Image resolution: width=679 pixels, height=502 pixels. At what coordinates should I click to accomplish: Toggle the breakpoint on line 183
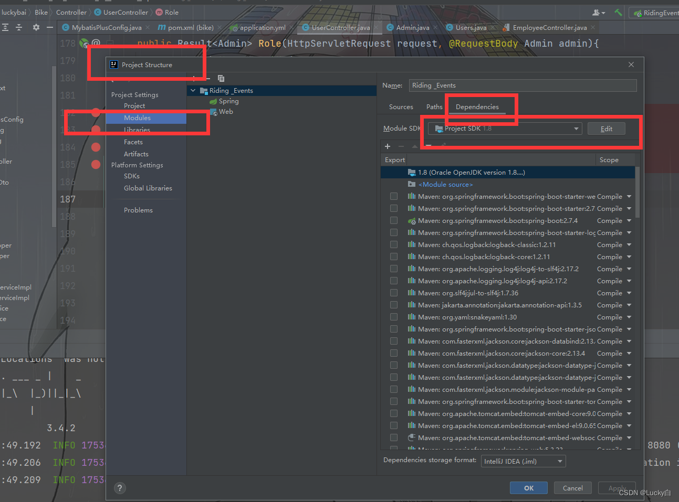pos(96,130)
